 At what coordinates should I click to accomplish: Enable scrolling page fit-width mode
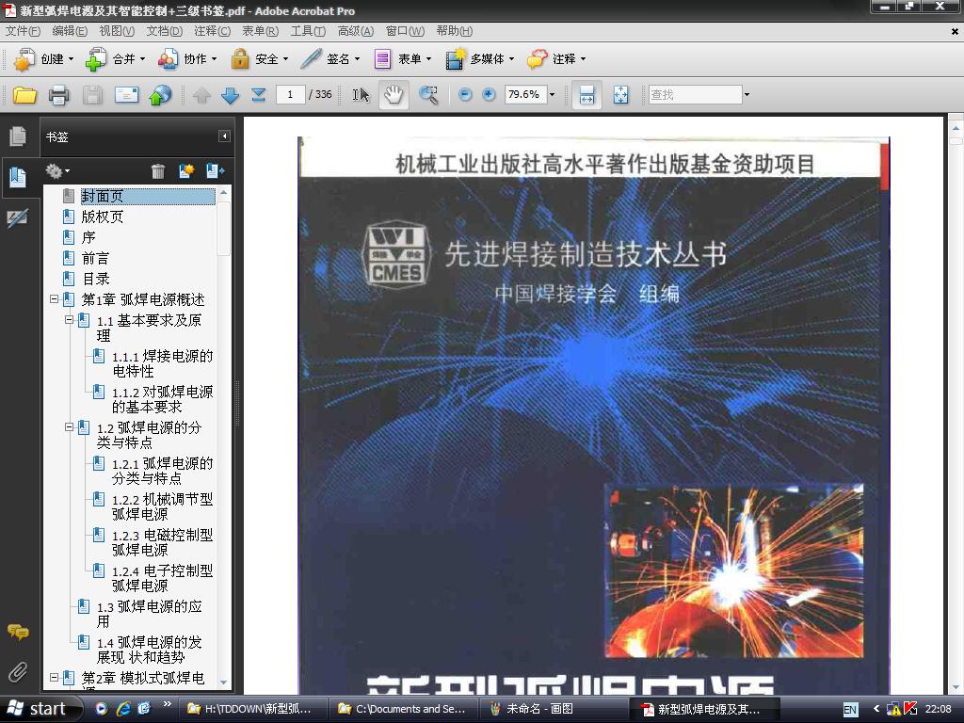[586, 95]
